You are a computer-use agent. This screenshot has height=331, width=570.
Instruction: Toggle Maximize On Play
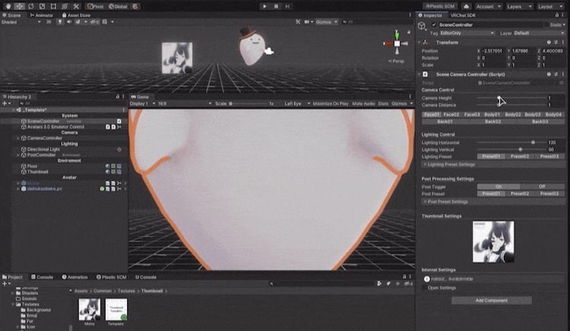pos(331,103)
